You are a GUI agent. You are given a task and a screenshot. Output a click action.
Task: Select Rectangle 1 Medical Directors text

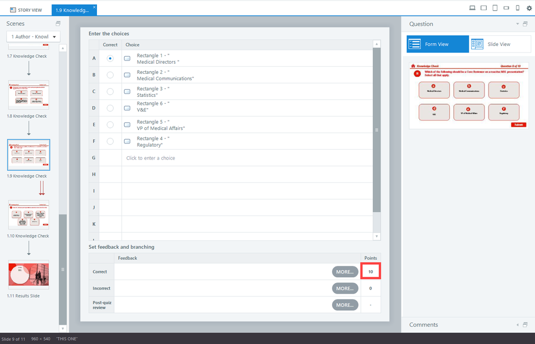tap(158, 59)
